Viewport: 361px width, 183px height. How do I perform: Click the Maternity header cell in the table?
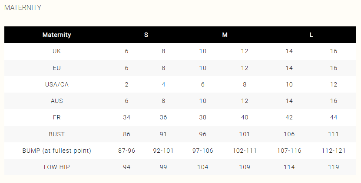(x=57, y=35)
